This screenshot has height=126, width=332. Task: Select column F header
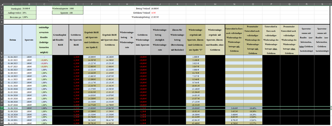pyautogui.click(x=92, y=4)
